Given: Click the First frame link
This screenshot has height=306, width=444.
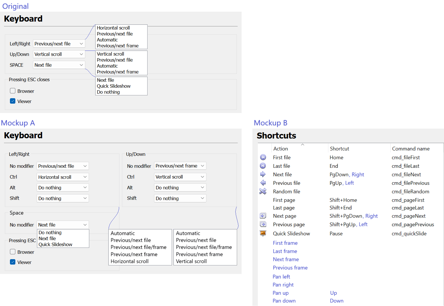Looking at the screenshot, I should (x=285, y=243).
